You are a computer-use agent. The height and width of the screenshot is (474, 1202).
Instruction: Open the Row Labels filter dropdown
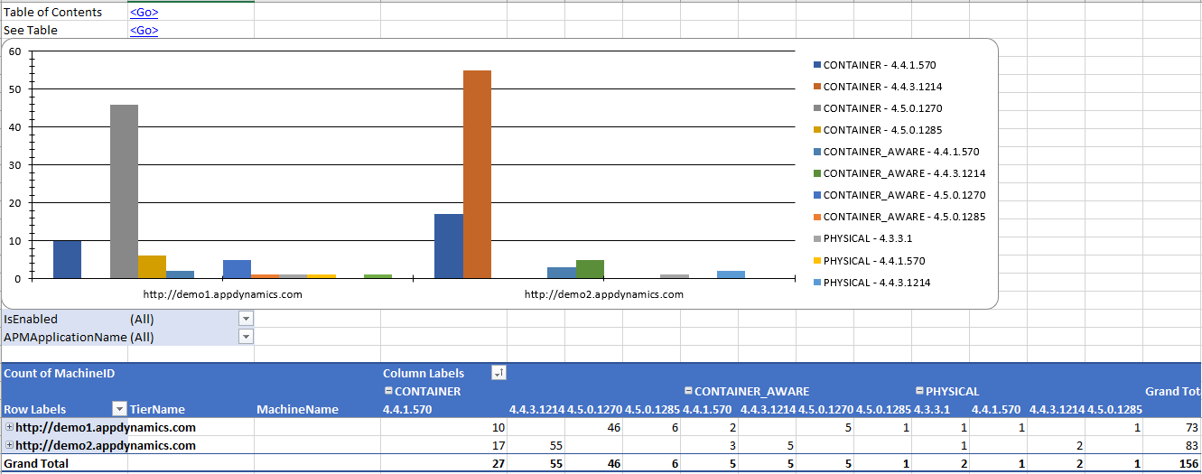[x=118, y=409]
